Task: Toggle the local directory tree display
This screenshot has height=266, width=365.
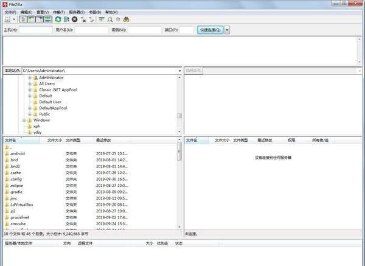Action: pos(31,19)
